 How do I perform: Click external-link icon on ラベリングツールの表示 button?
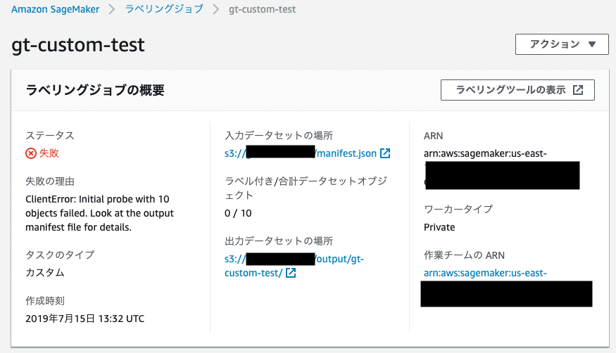point(578,90)
